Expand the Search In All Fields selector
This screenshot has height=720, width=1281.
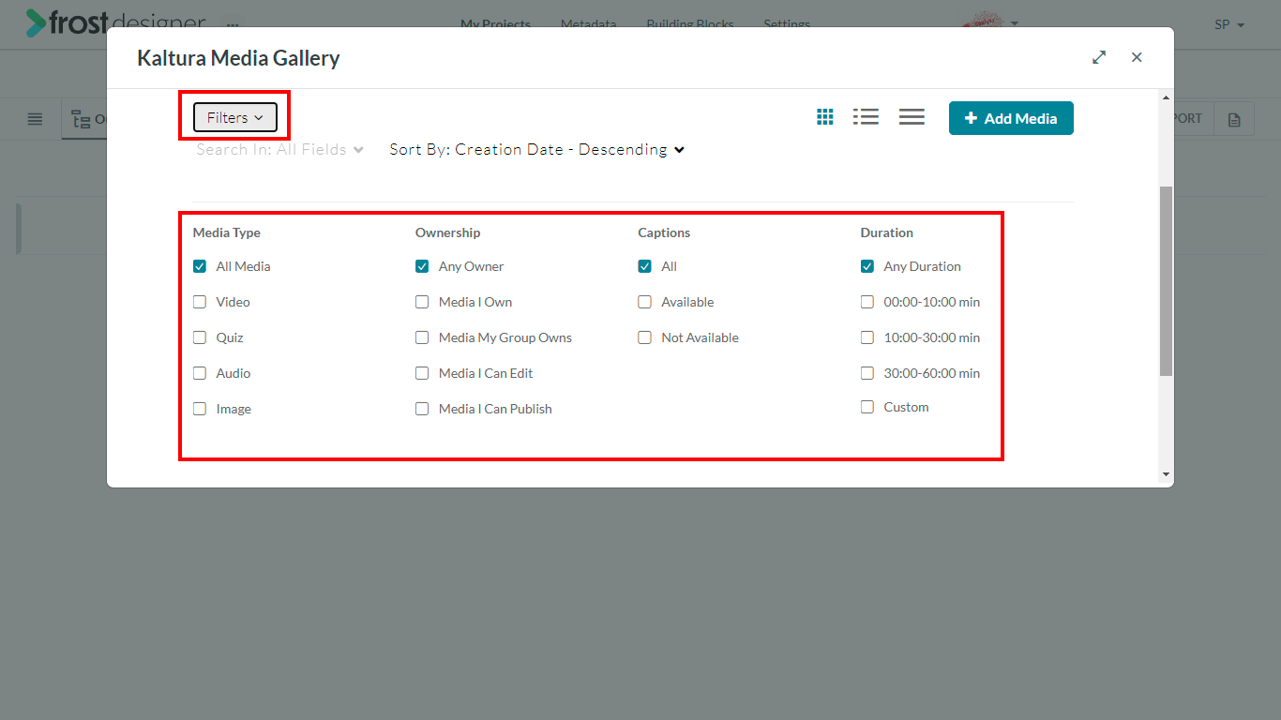point(278,149)
